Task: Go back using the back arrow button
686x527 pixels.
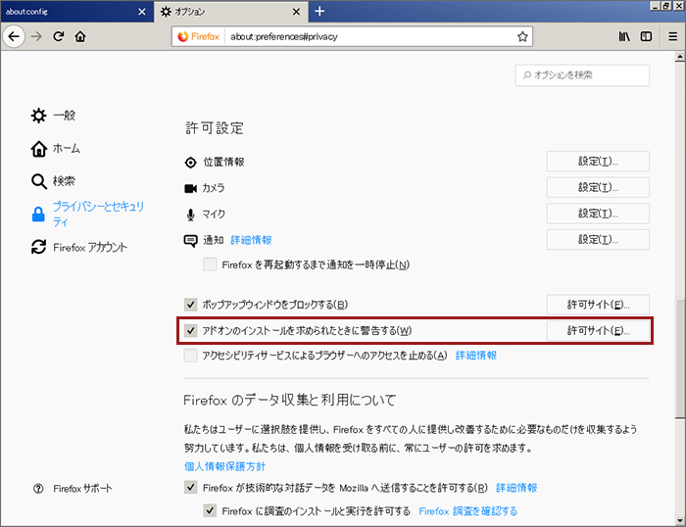Action: 14,36
